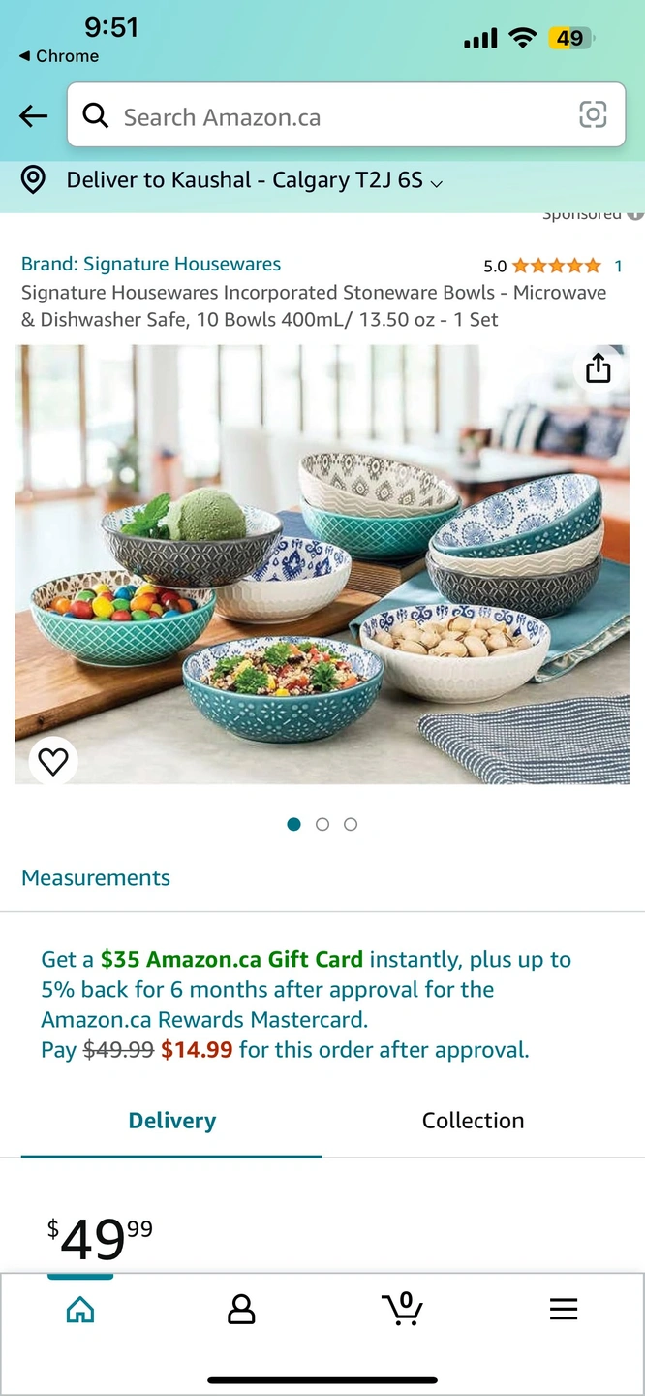
Task: Open the camera scan search icon
Action: [593, 115]
